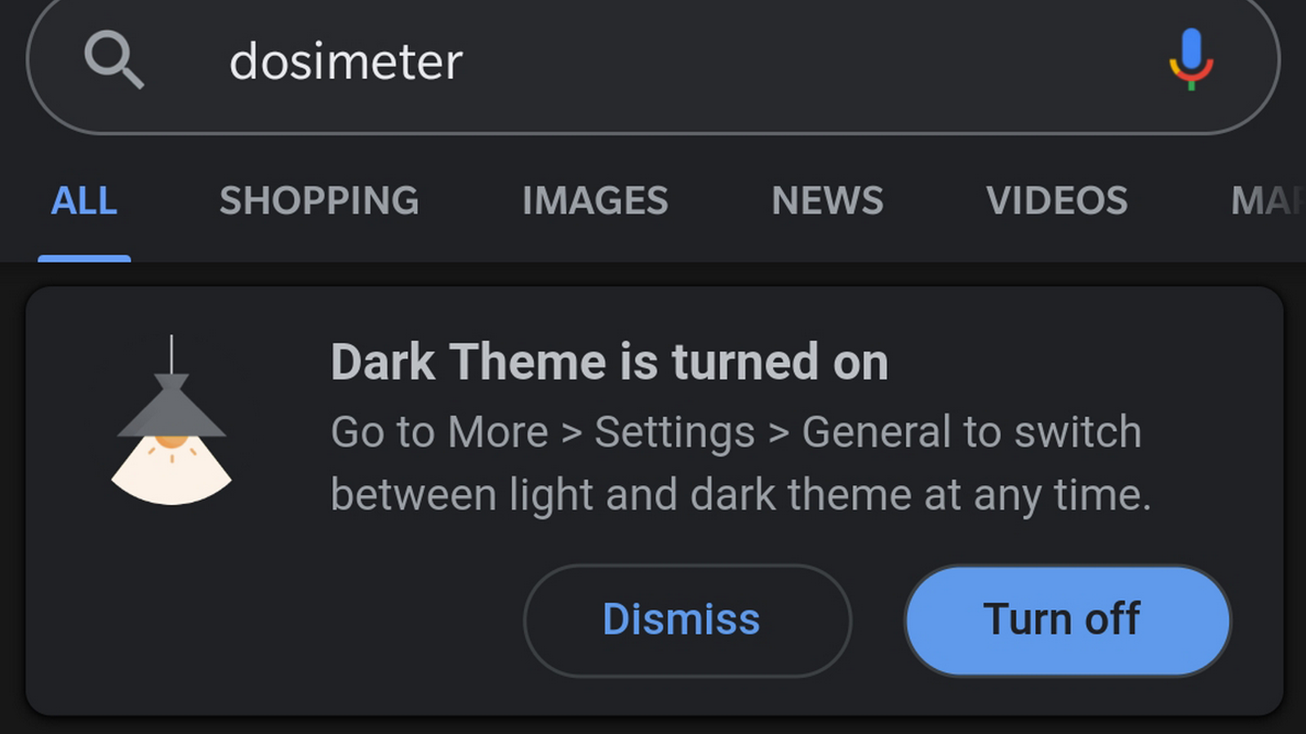Open the IMAGES tab
Viewport: 1306px width, 734px height.
click(x=595, y=201)
